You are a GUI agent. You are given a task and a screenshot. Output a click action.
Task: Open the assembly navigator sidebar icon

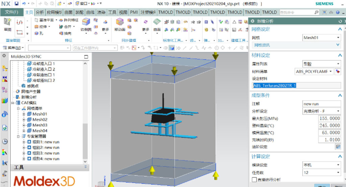click(x=5, y=69)
